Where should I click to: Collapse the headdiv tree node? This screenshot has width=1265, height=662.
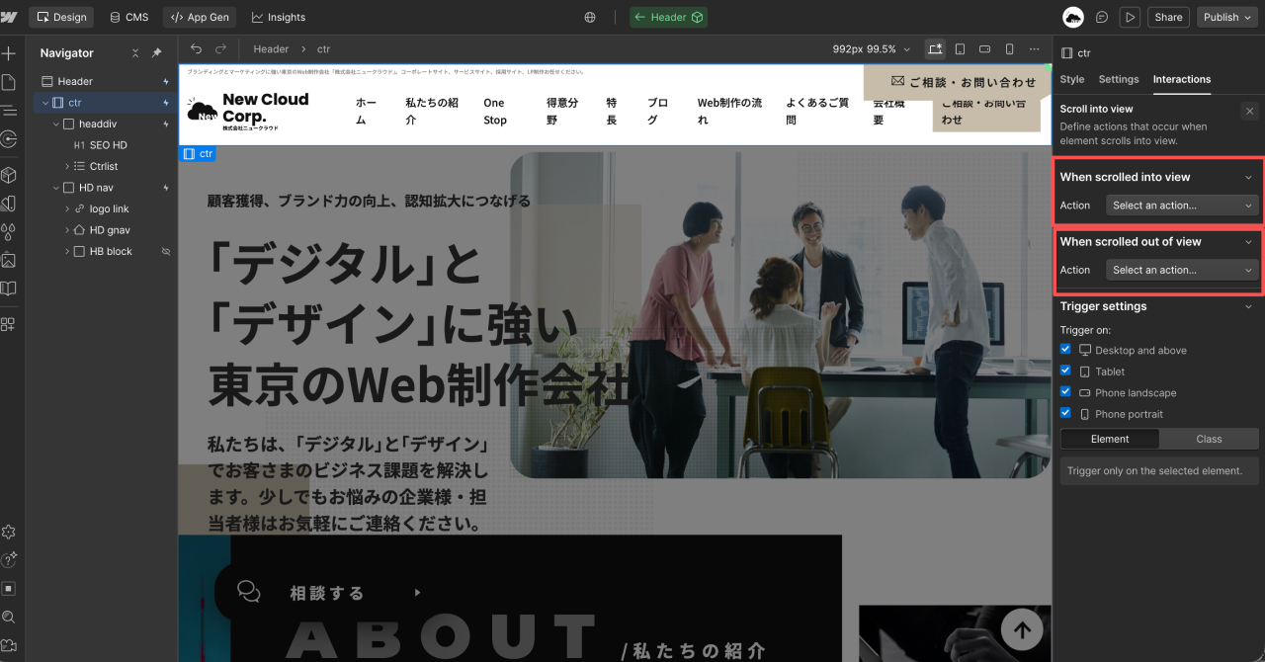pyautogui.click(x=56, y=124)
